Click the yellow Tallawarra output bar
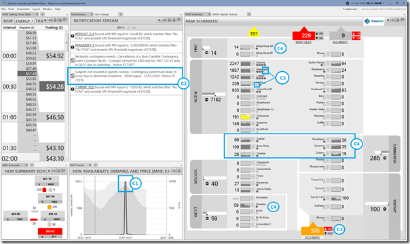This screenshot has height=244, width=410. pyautogui.click(x=245, y=117)
